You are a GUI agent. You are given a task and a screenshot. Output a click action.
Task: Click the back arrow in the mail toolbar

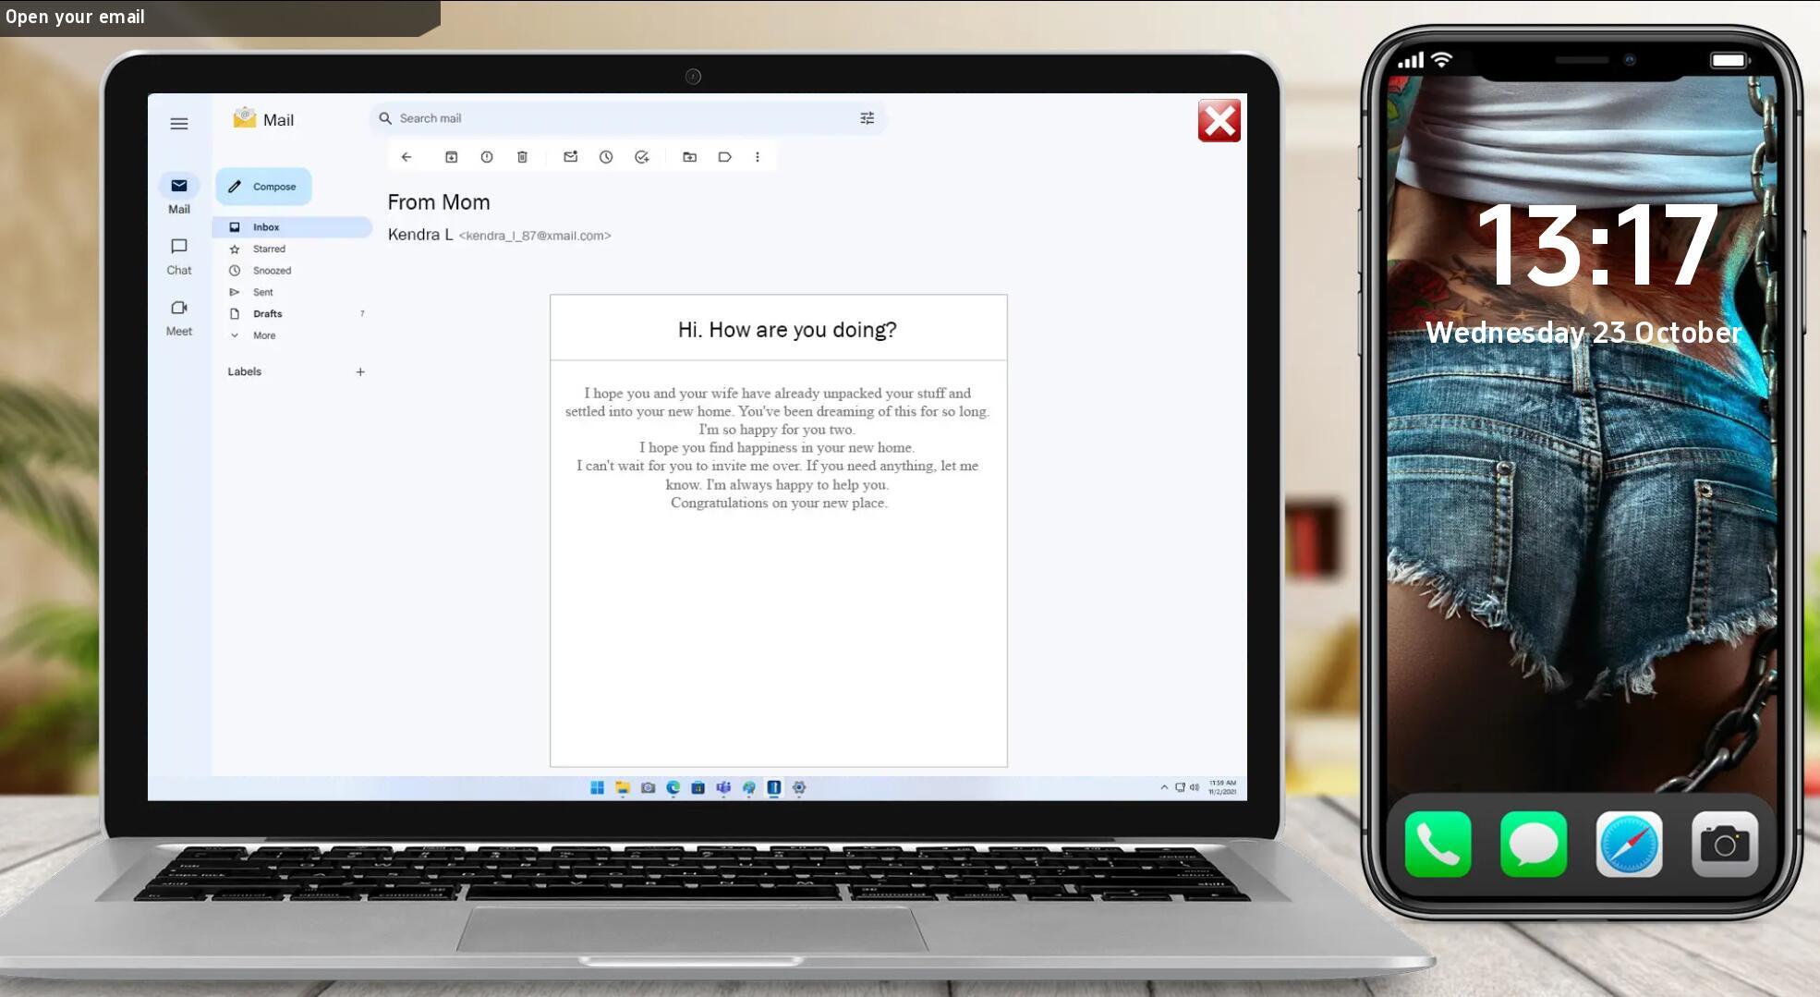click(x=406, y=157)
